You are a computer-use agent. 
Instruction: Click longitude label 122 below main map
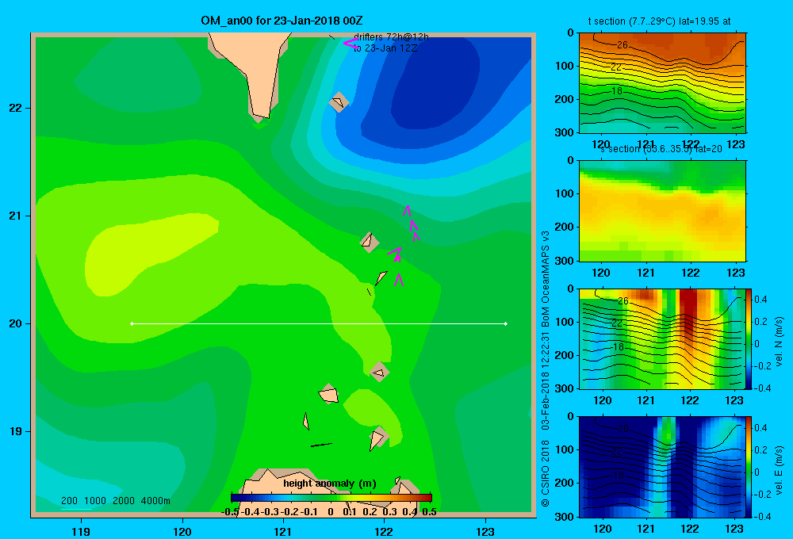pyautogui.click(x=384, y=531)
